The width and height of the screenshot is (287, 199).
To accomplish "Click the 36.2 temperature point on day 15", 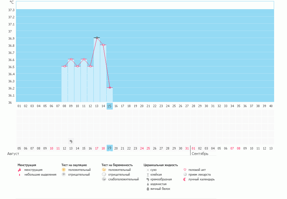I will click(x=110, y=88).
